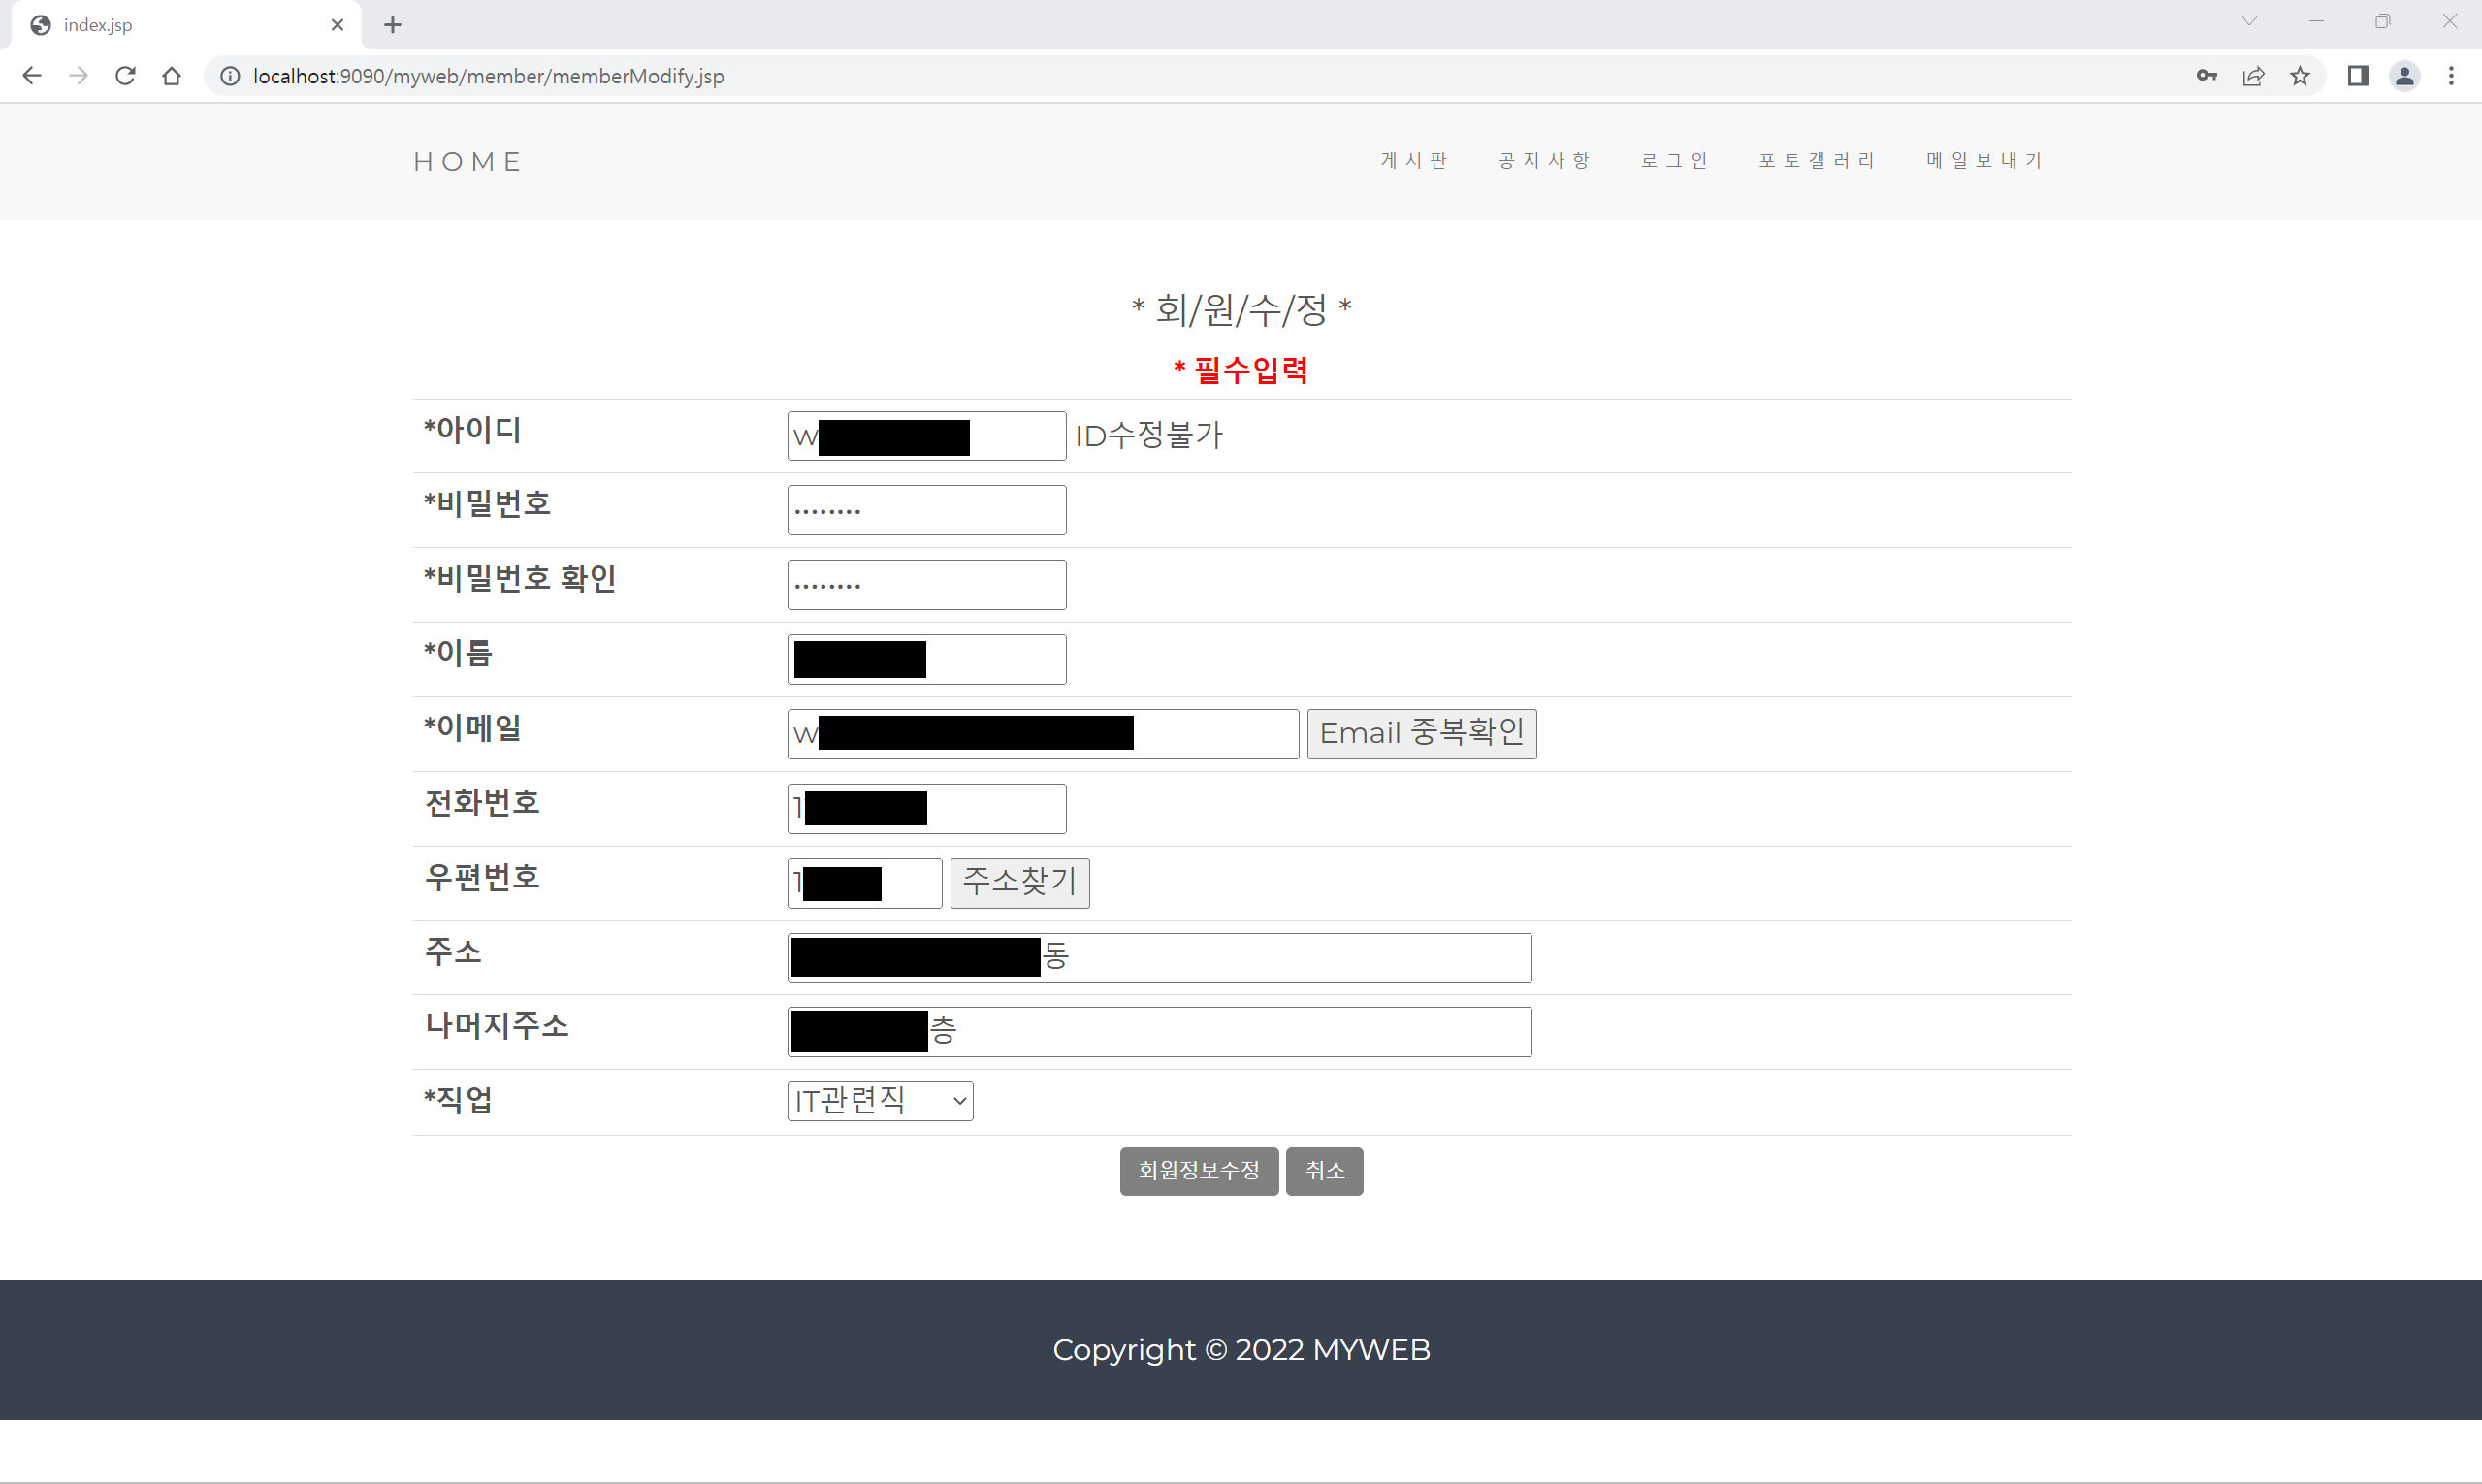Open Chrome three-dot menu
Image resolution: width=2482 pixels, height=1484 pixels.
tap(2451, 76)
